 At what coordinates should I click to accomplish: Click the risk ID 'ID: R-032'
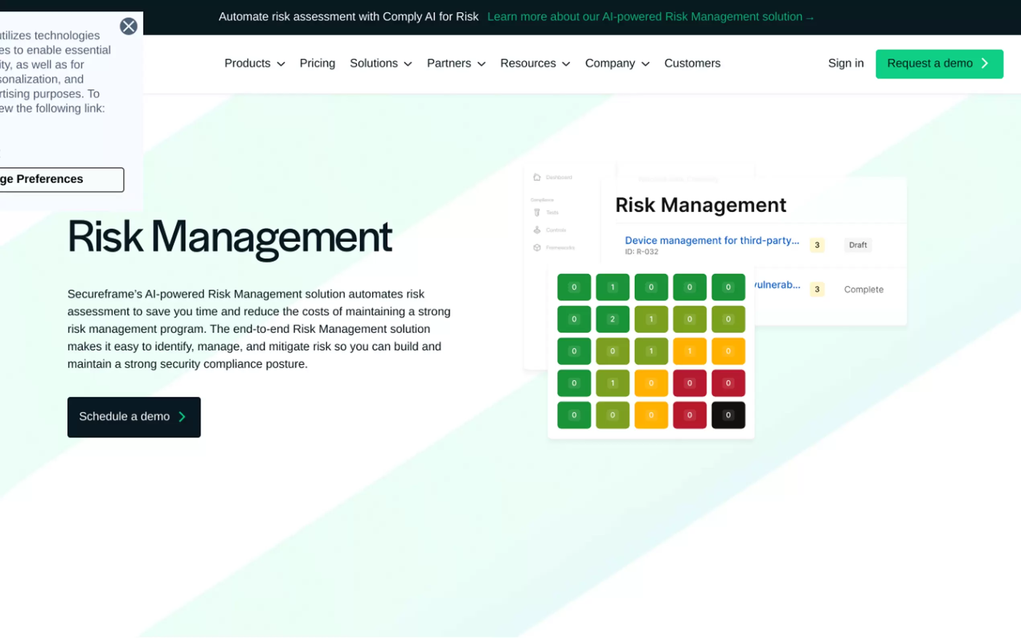pos(641,252)
